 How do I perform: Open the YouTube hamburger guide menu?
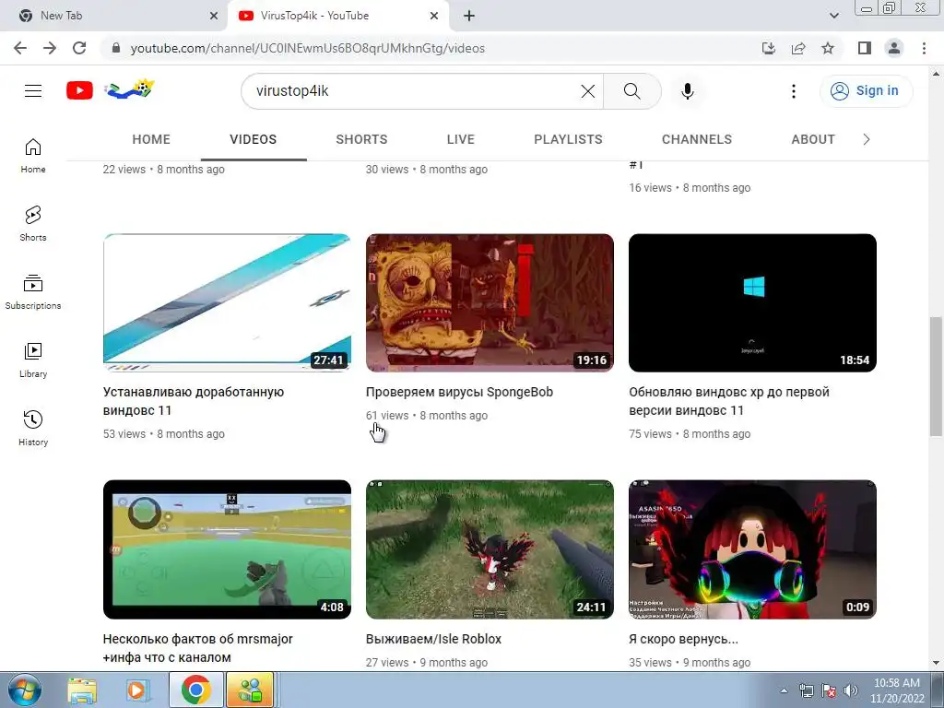point(33,91)
